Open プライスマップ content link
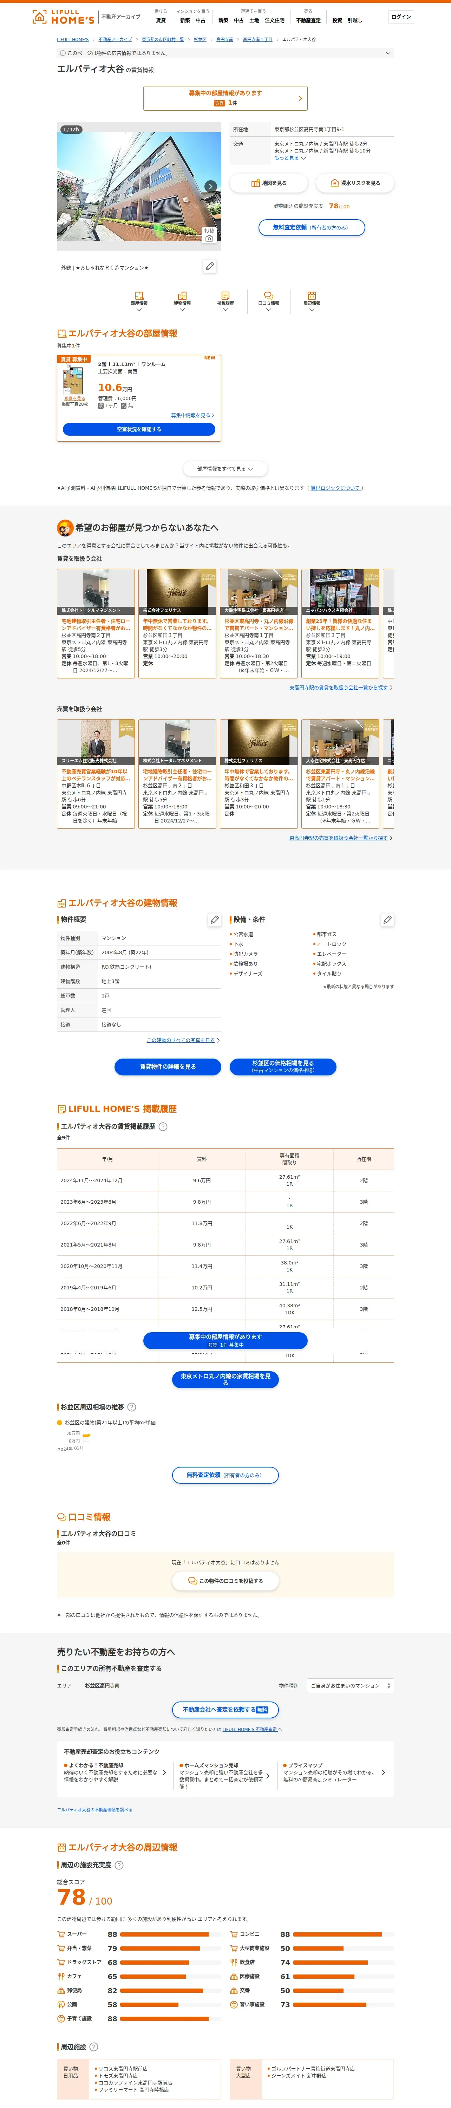The image size is (451, 2108). (334, 1772)
